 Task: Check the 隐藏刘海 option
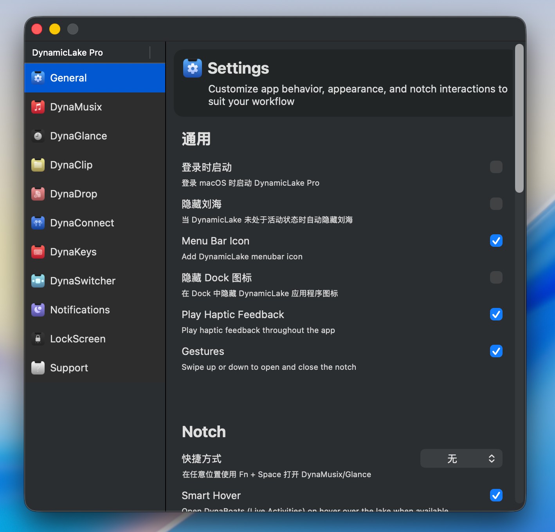click(496, 204)
